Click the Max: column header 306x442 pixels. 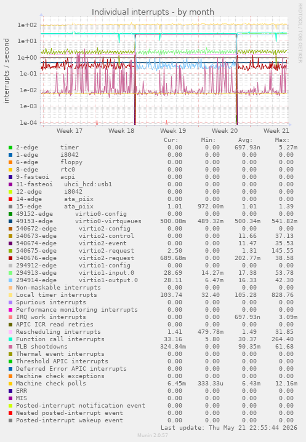282,140
